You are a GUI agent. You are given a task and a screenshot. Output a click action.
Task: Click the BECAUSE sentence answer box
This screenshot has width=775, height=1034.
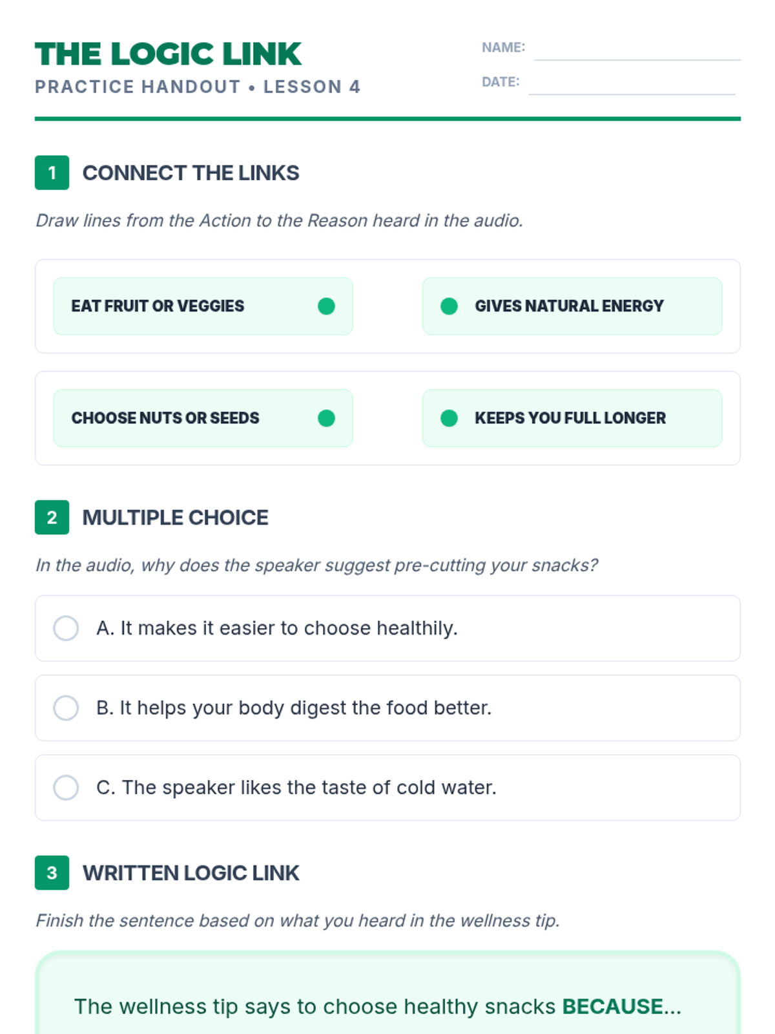(387, 993)
